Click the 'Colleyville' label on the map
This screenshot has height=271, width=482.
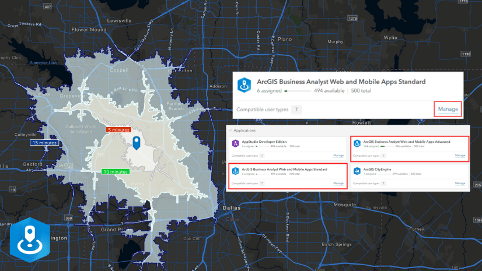click(x=26, y=135)
